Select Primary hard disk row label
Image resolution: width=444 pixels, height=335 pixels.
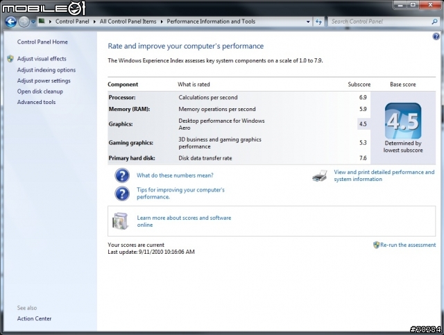(x=132, y=158)
